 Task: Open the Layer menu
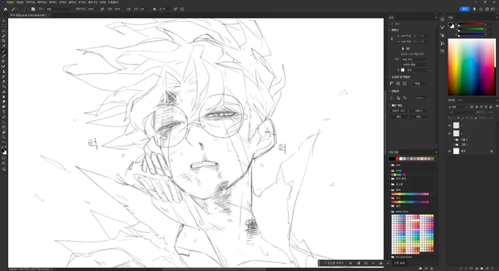click(x=42, y=2)
